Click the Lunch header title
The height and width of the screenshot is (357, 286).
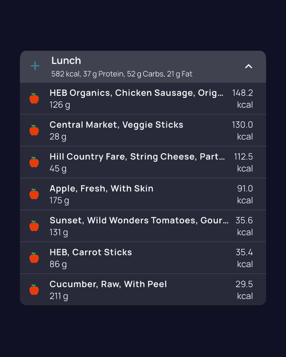tap(66, 61)
